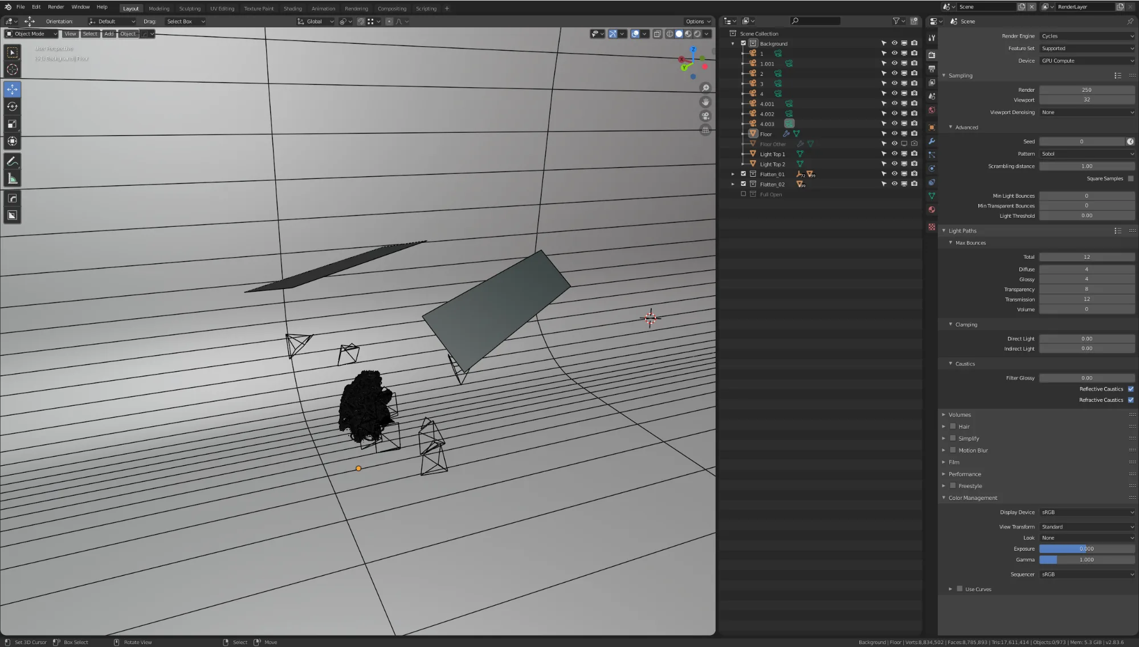
Task: Enable the Simplify checkbox
Action: click(x=953, y=438)
